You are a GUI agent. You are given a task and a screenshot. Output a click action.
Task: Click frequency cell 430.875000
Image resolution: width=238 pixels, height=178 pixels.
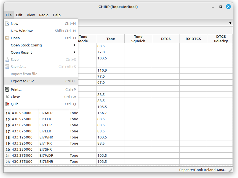pyautogui.click(x=25, y=162)
